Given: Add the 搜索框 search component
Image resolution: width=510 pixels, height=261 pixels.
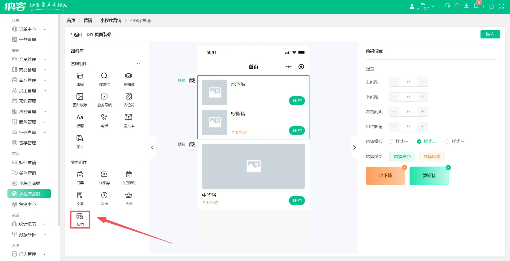Looking at the screenshot, I should [x=104, y=79].
